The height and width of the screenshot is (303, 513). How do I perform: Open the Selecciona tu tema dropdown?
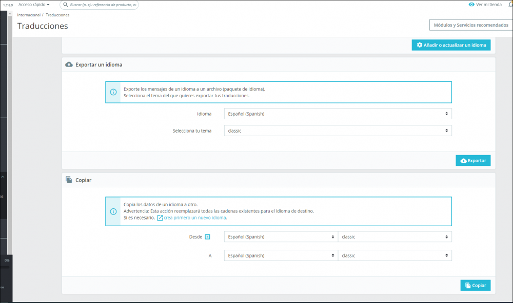pos(338,131)
